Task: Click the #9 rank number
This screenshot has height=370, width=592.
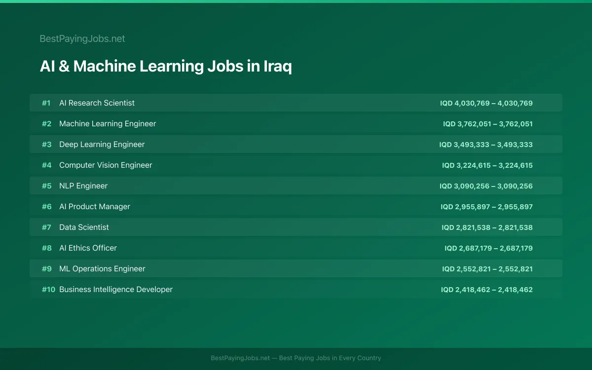Action: point(46,269)
